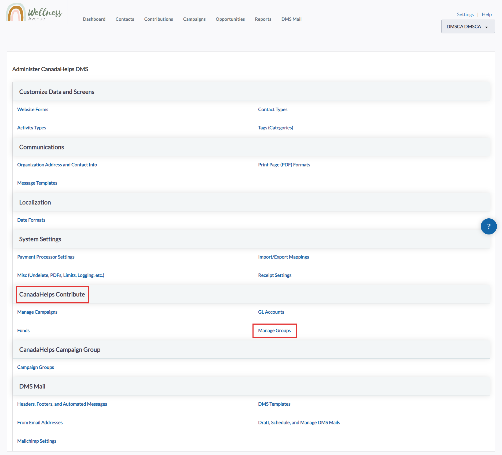Click the Administer CanadaHelps DMS page title
The height and width of the screenshot is (455, 502).
(x=50, y=69)
